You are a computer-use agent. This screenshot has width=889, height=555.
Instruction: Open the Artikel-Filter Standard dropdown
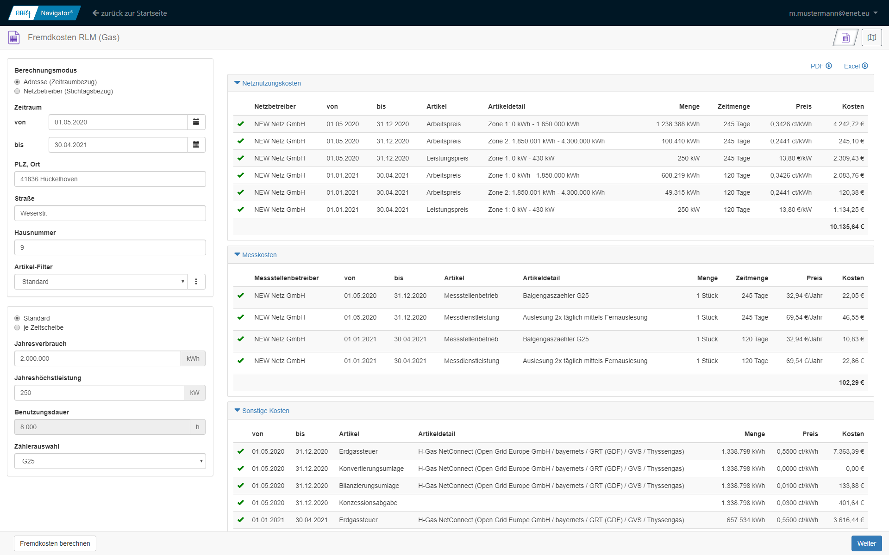coord(101,282)
